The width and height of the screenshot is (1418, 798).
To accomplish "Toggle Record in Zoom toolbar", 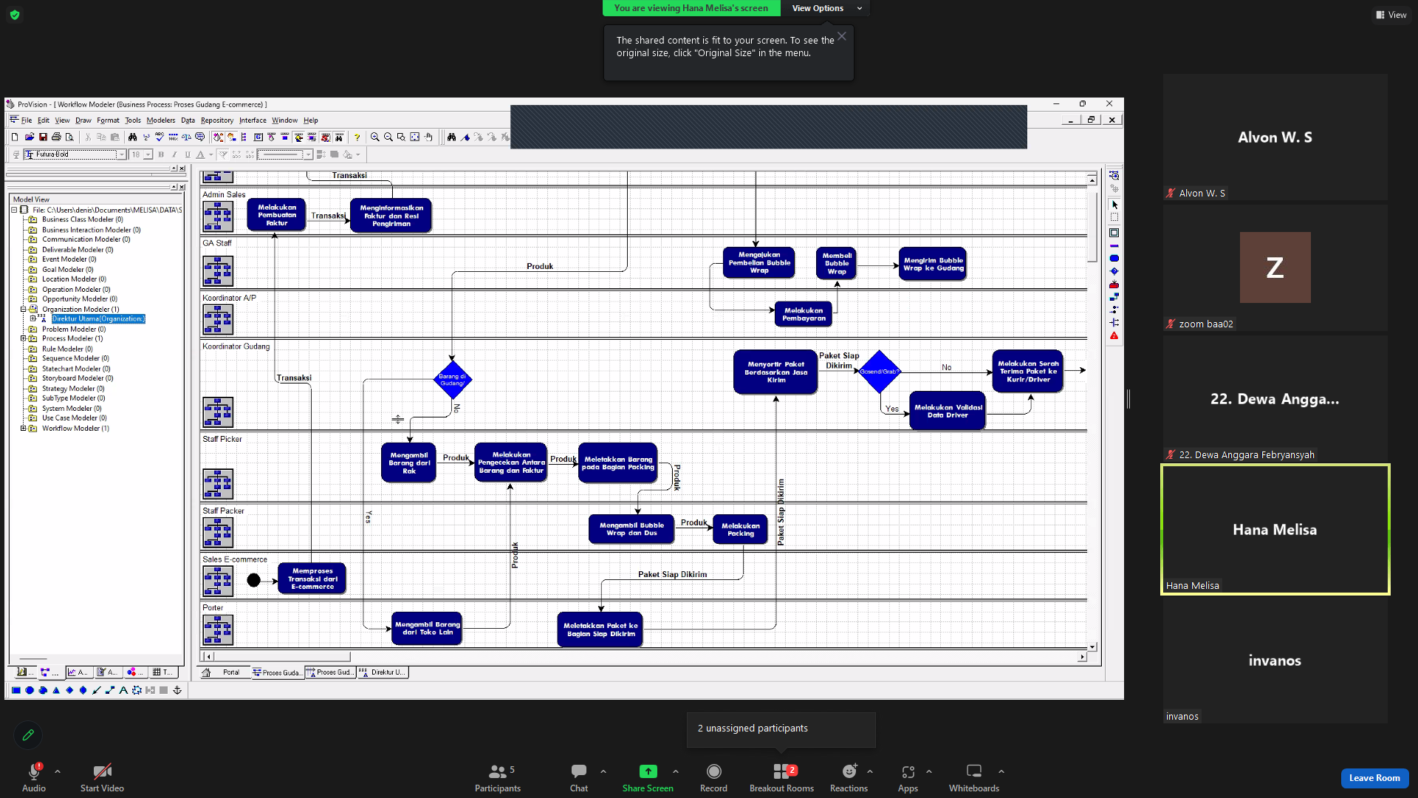I will point(713,778).
